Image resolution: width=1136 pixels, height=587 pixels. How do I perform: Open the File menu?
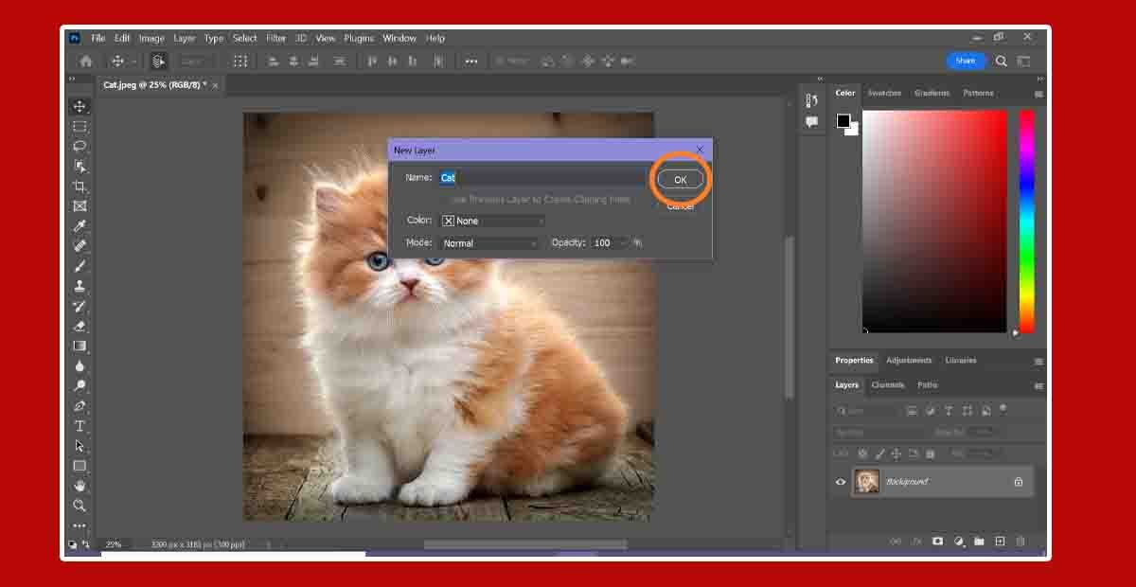click(x=98, y=38)
